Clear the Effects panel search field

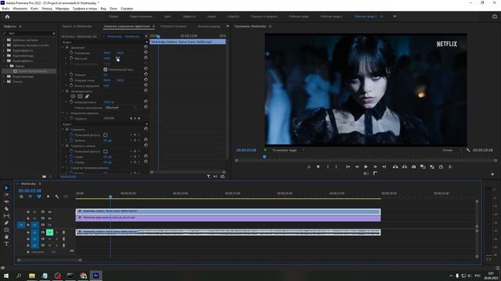(x=54, y=34)
